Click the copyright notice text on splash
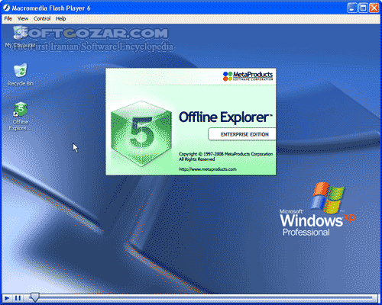Viewport: 382px width, 305px height. tap(225, 156)
